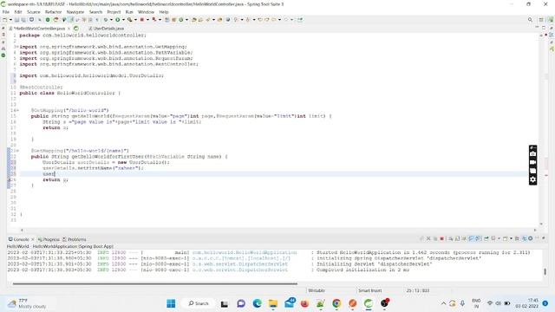The image size is (555, 312).
Task: Click Display Selected Console monitor icon
Action: point(493,239)
